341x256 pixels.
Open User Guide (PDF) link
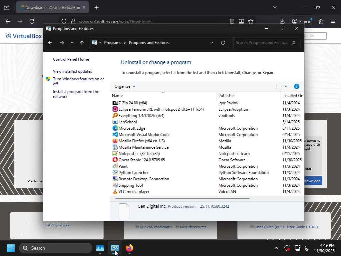coord(269,227)
